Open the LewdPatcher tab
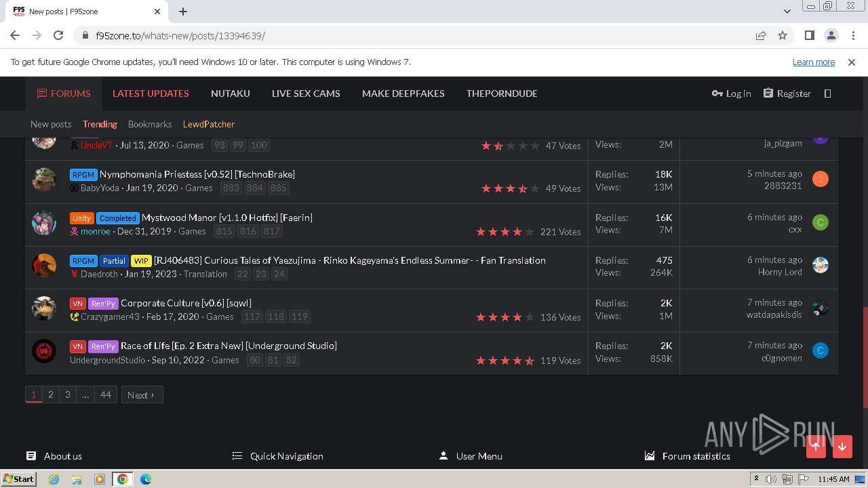This screenshot has width=868, height=488. (209, 124)
